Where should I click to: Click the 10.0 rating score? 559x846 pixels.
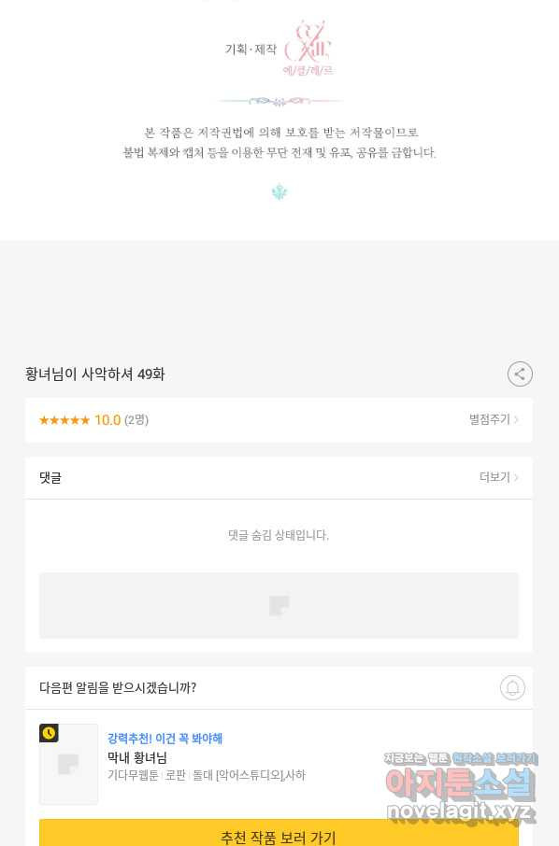click(x=107, y=420)
